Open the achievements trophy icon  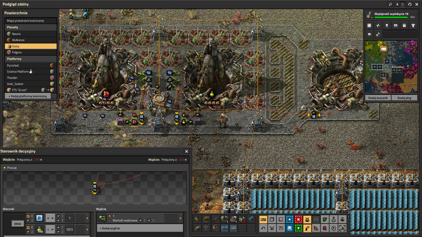tap(413, 25)
